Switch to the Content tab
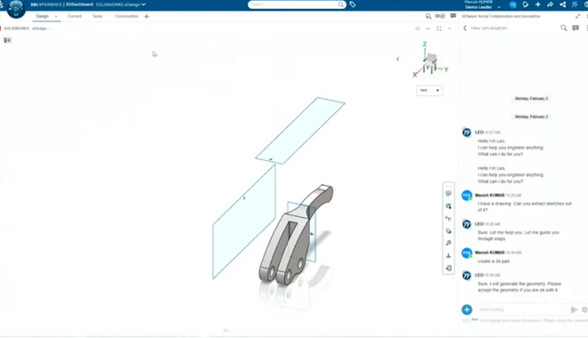588x338 pixels. pyautogui.click(x=75, y=16)
